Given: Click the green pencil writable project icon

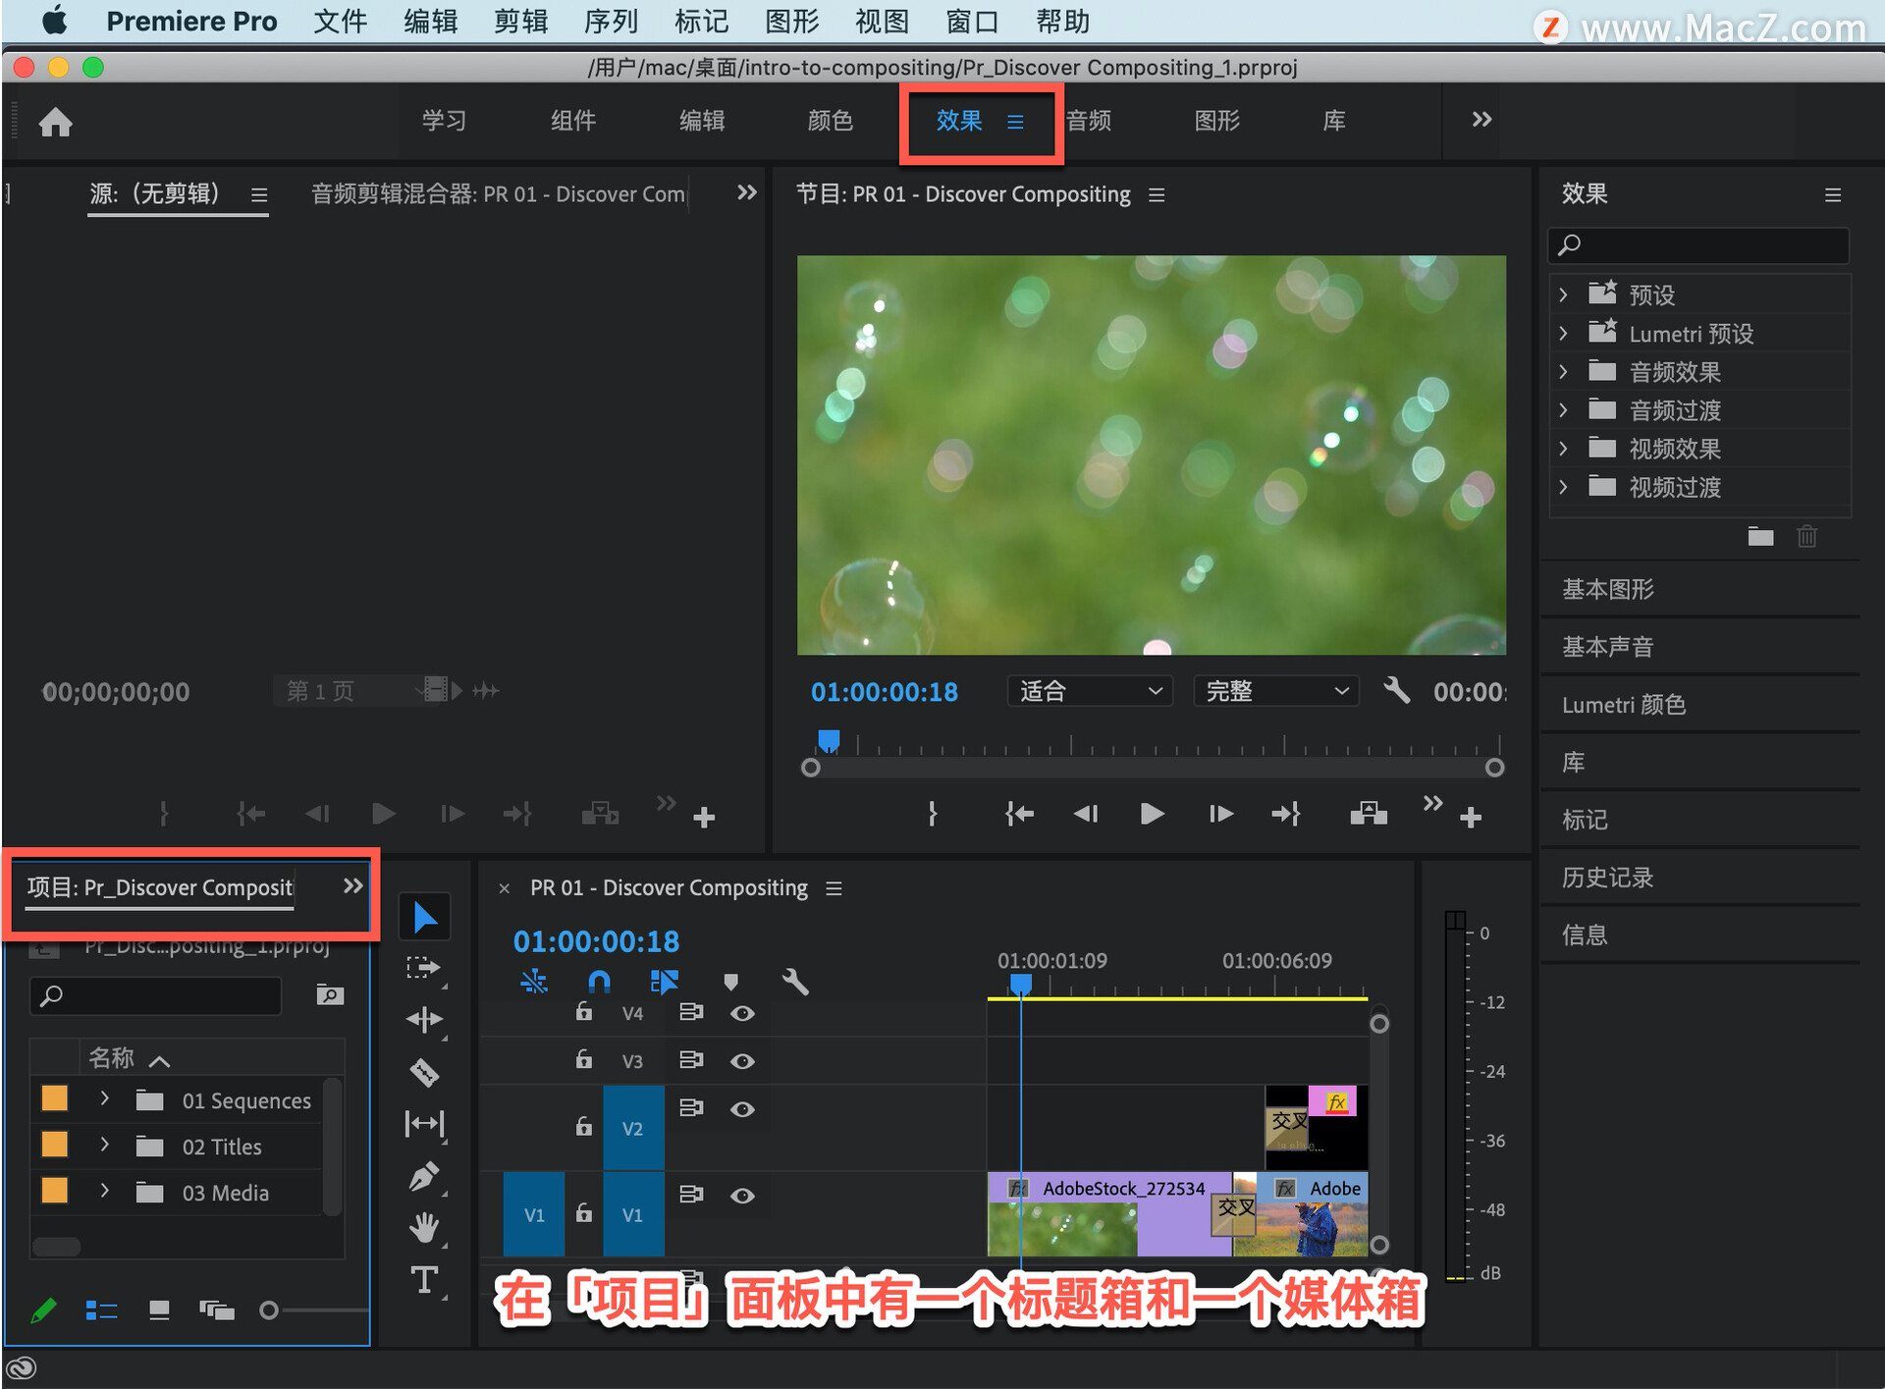Looking at the screenshot, I should [43, 1310].
